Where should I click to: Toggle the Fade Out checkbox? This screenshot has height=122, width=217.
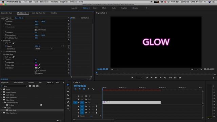click(x=36, y=74)
